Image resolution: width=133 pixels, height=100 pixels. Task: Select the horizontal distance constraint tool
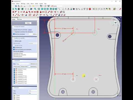tap(43, 12)
